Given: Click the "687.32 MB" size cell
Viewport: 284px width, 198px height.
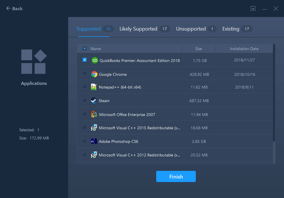Looking at the screenshot, I should (x=199, y=101).
